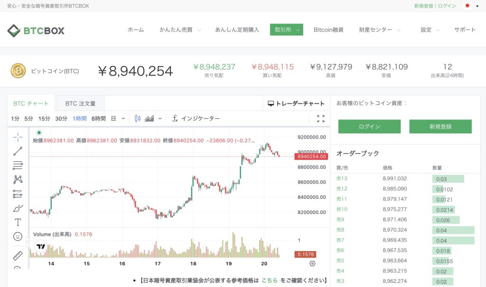
Task: Switch to the area chart style
Action: coord(149,119)
